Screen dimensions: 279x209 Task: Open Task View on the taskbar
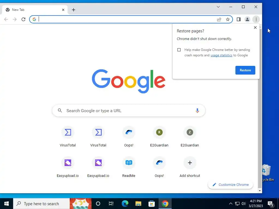(111, 204)
